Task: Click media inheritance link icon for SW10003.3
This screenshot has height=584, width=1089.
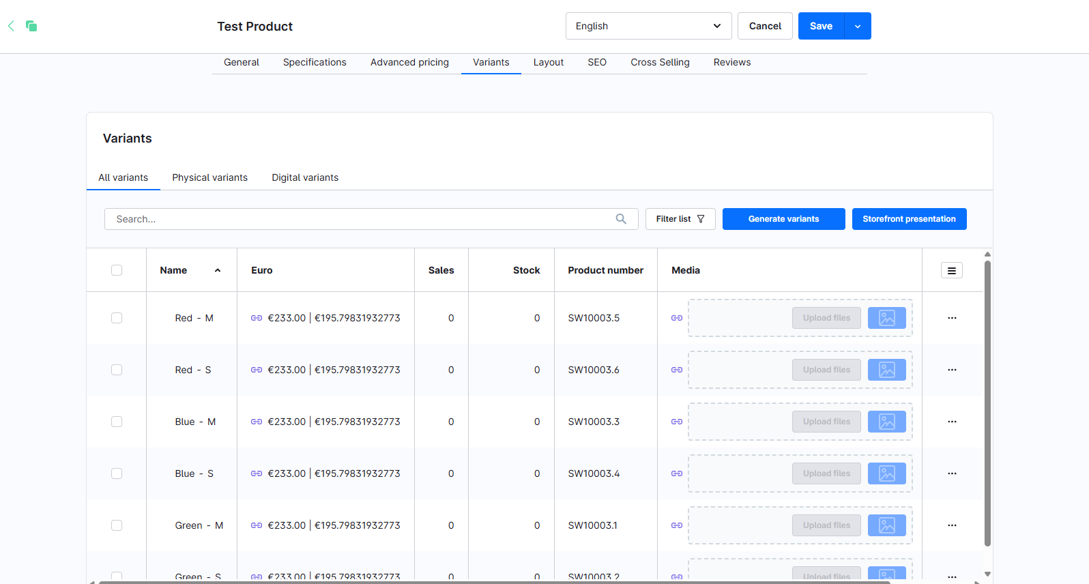Action: point(677,422)
